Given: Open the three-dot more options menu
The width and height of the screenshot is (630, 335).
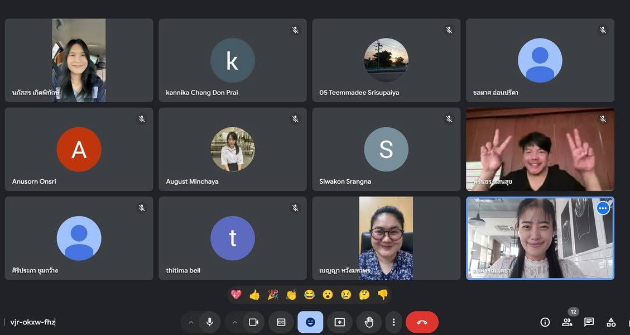Looking at the screenshot, I should tap(393, 322).
